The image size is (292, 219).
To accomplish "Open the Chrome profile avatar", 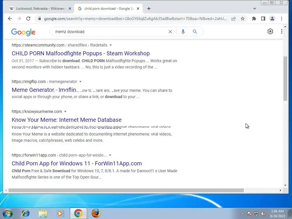I will pyautogui.click(x=272, y=19).
